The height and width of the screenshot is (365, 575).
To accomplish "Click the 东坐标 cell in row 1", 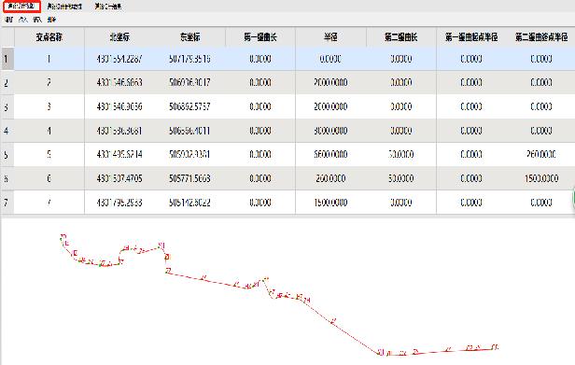I will (190, 59).
